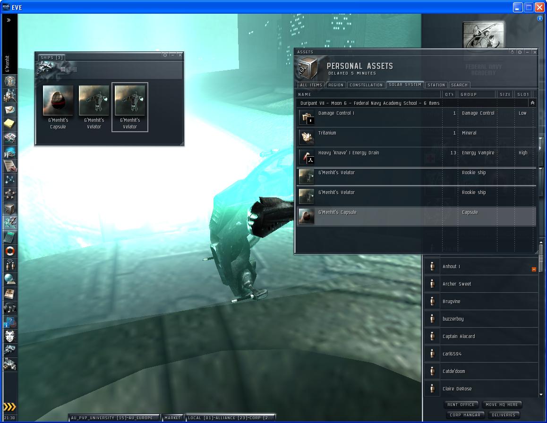547x423 pixels.
Task: Open the help lifebuoy icon
Action: (x=10, y=251)
